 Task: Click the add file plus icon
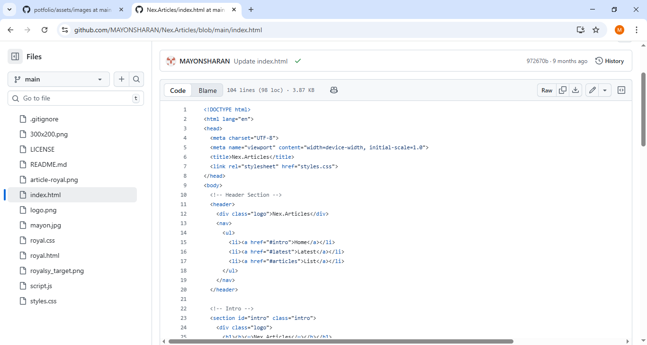tap(122, 79)
